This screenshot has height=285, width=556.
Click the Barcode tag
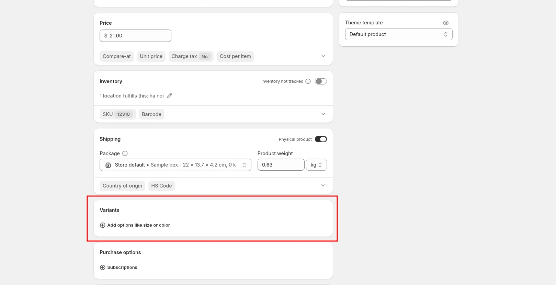tap(151, 114)
